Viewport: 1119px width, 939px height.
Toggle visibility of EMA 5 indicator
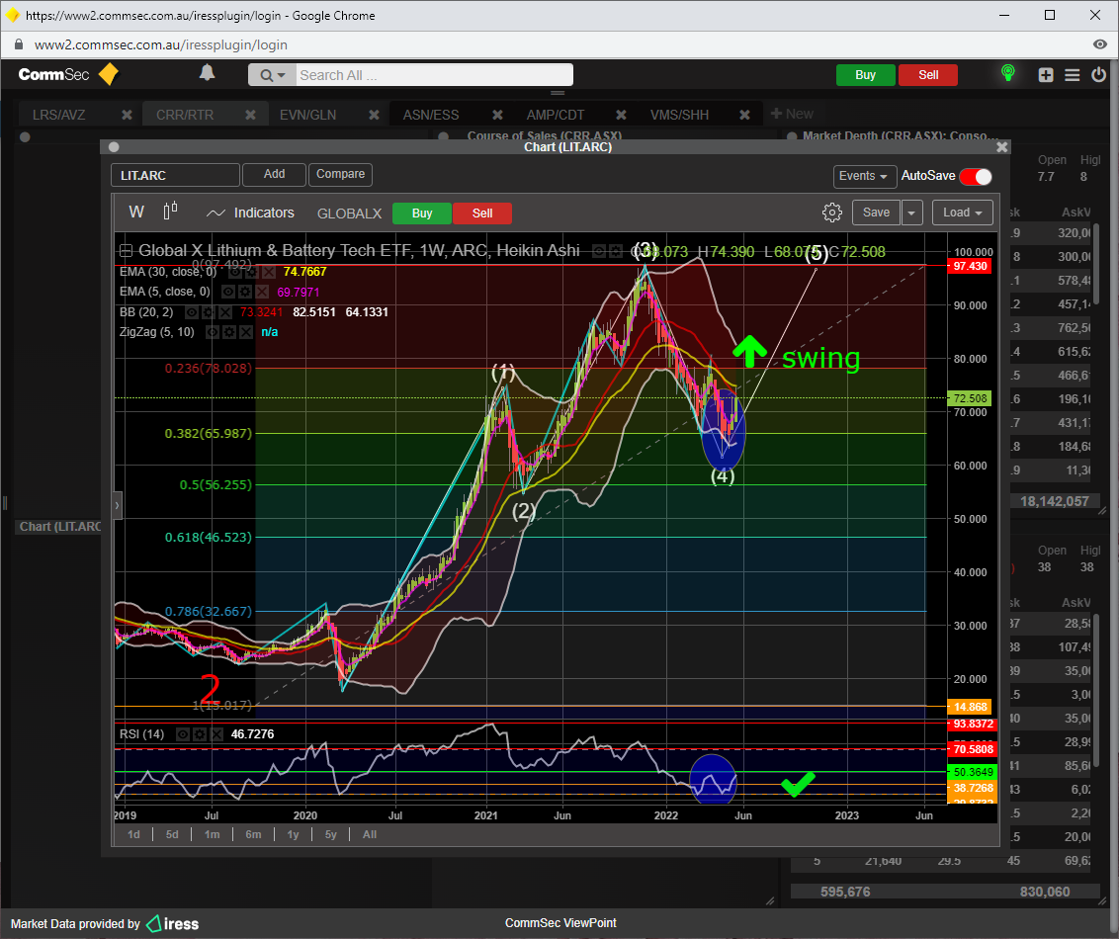tap(227, 292)
